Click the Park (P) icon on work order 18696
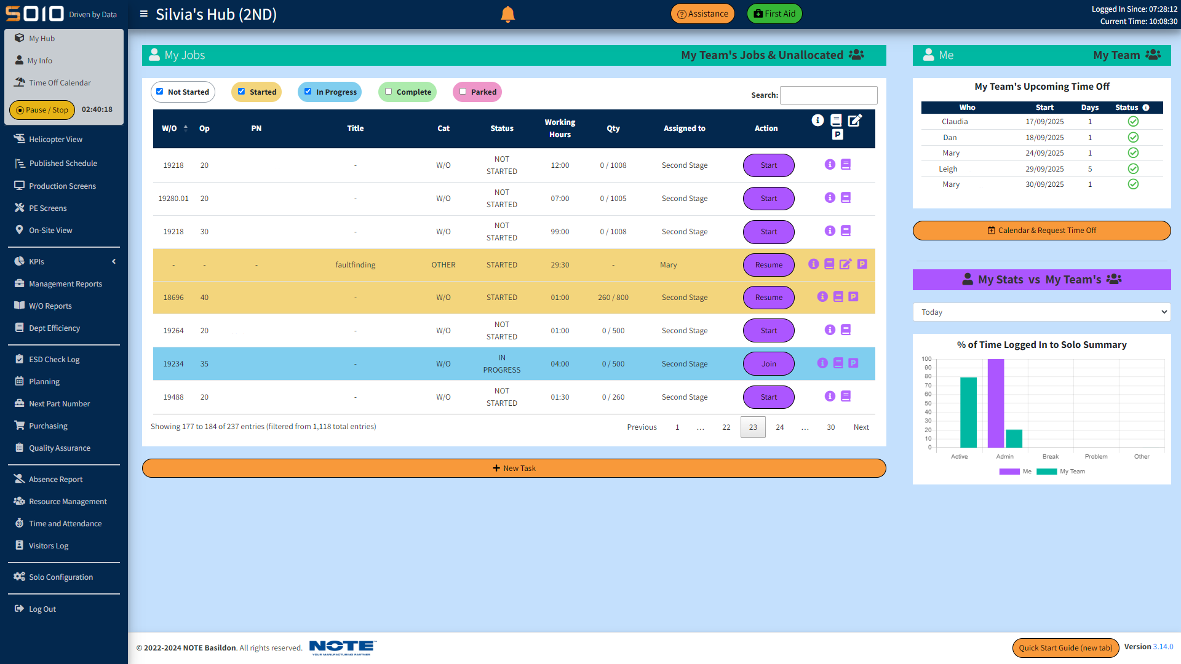 click(853, 296)
